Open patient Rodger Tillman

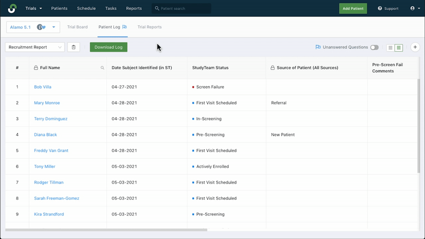point(49,182)
